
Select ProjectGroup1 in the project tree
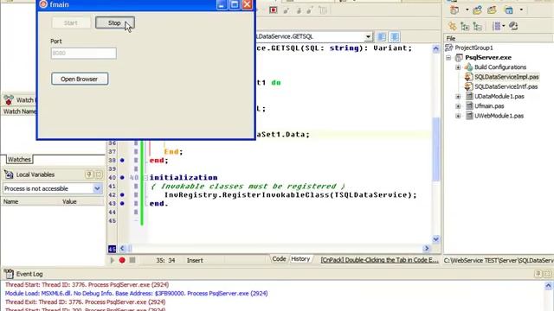tap(473, 48)
